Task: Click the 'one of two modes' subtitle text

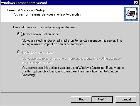Action: pyautogui.click(x=47, y=14)
